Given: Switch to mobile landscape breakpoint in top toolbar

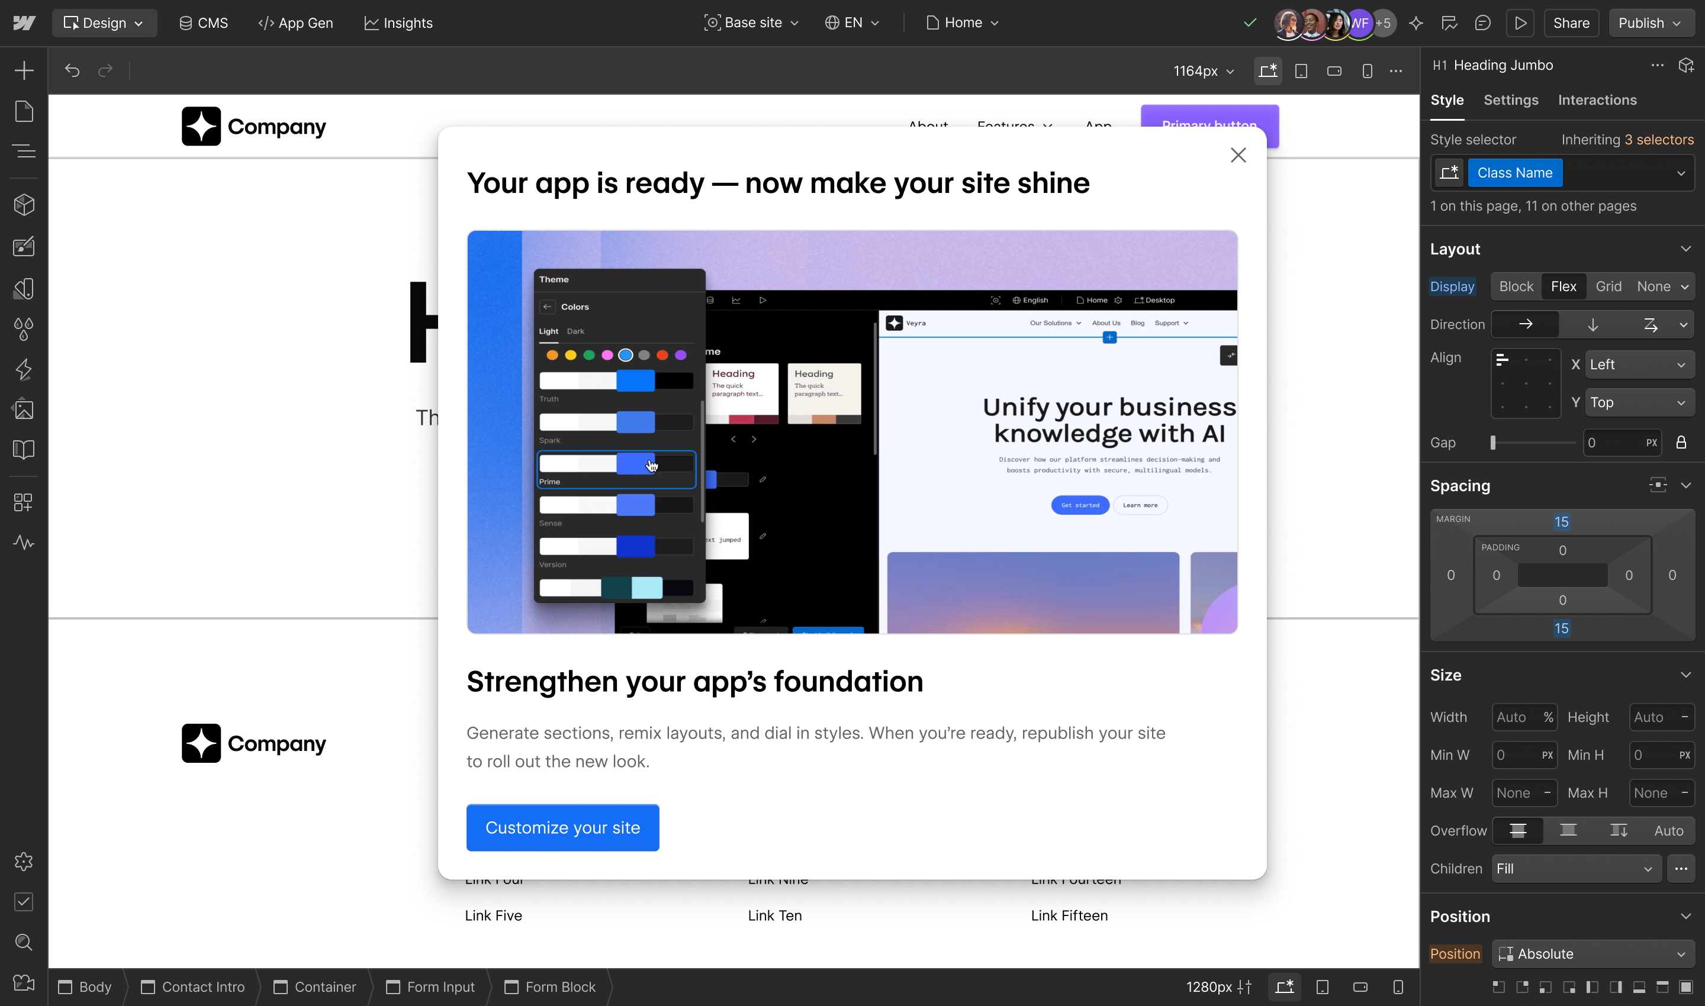Looking at the screenshot, I should tap(1334, 71).
